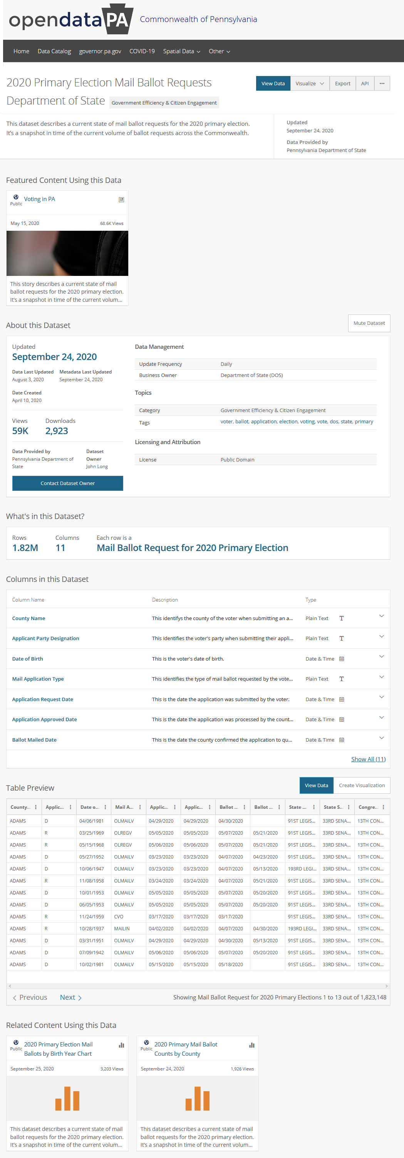404x1158 pixels.
Task: Click the election tag link
Action: [288, 422]
